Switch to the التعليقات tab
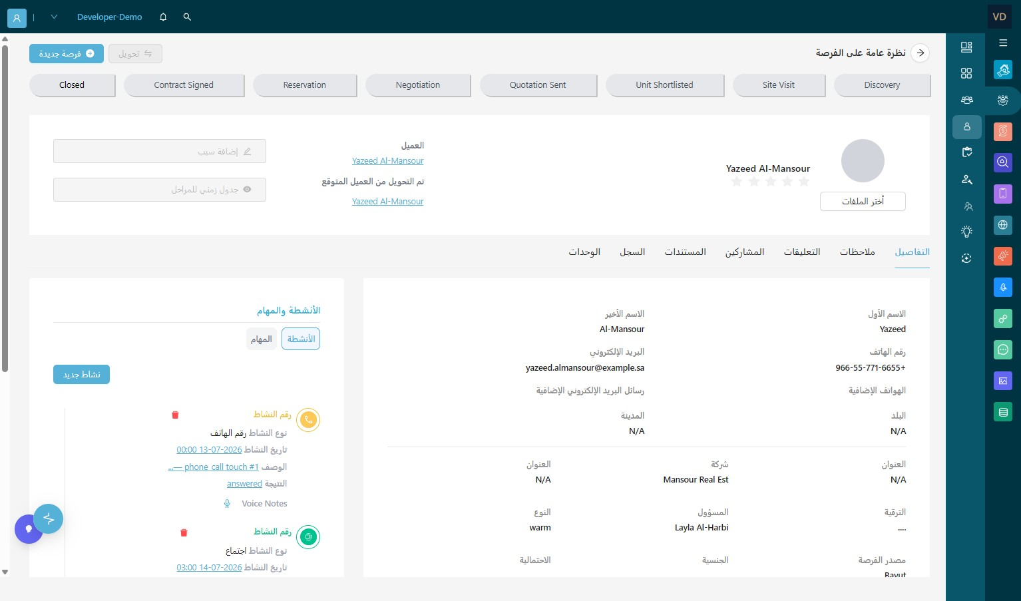The width and height of the screenshot is (1021, 601). tap(802, 252)
